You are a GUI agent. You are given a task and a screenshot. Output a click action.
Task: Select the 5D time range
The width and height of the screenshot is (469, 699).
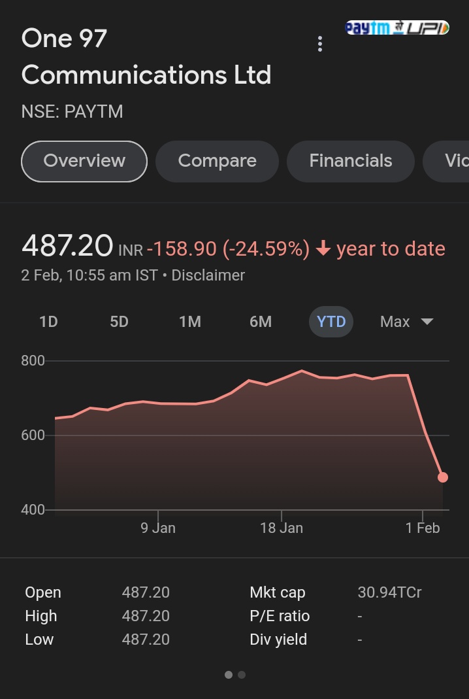[x=120, y=322]
